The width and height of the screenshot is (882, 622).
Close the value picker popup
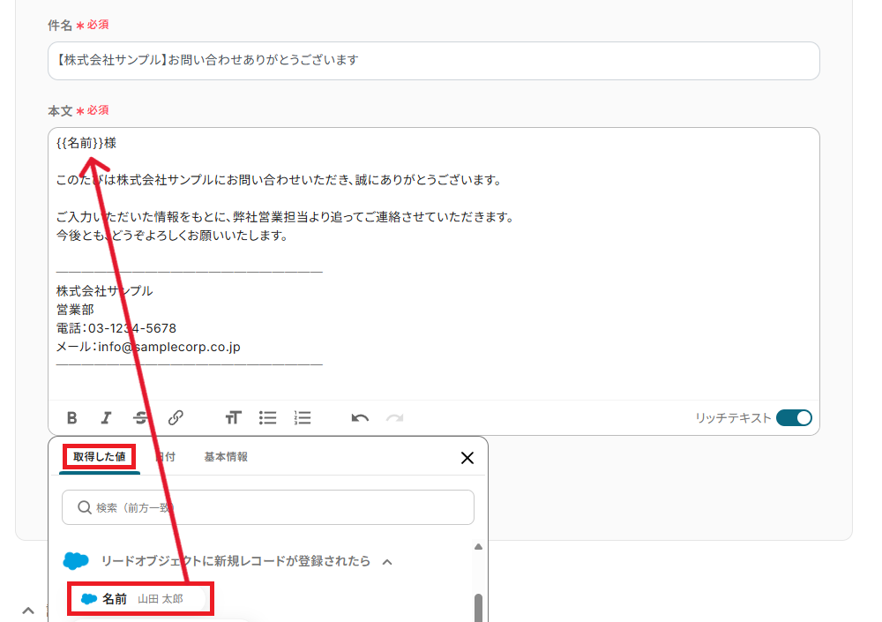467,457
